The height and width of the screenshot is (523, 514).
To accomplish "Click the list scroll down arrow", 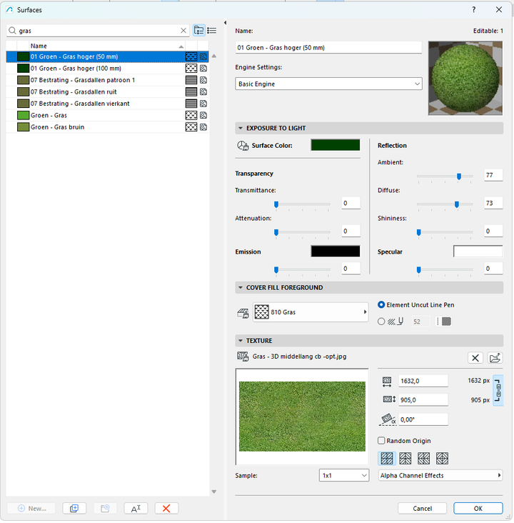I will pos(214,492).
